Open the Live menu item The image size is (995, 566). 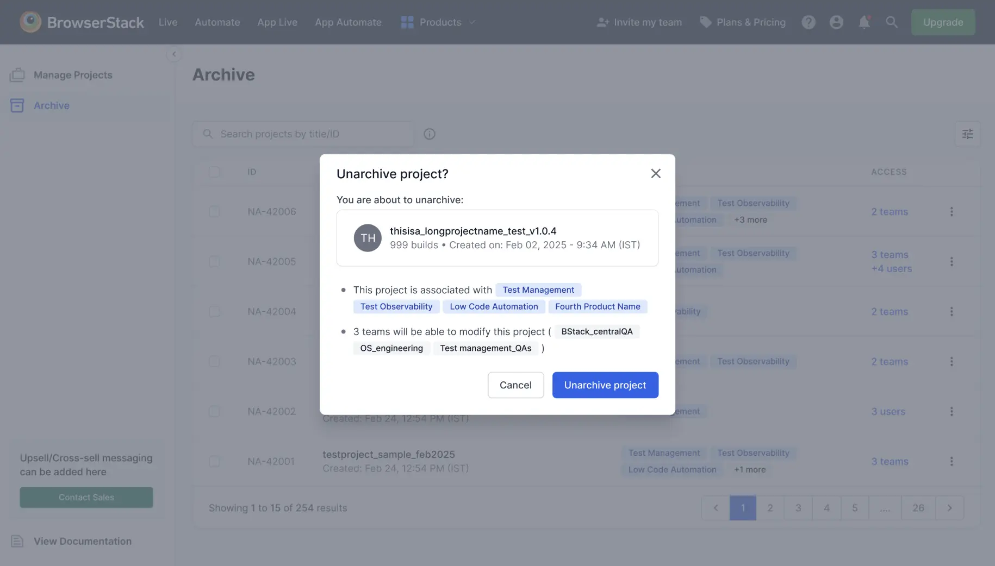tap(168, 22)
